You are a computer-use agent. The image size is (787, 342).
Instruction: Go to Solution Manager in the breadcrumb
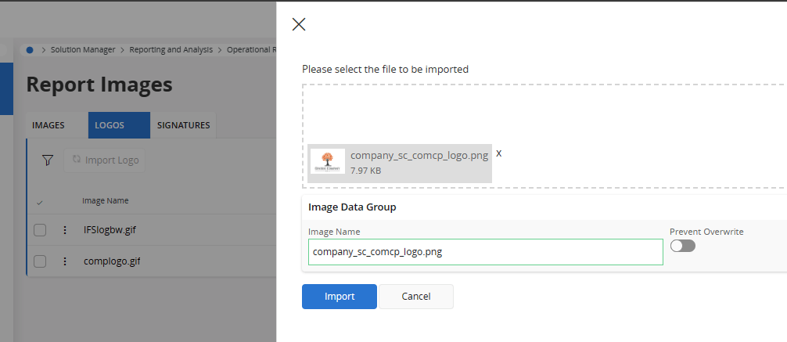pyautogui.click(x=83, y=49)
